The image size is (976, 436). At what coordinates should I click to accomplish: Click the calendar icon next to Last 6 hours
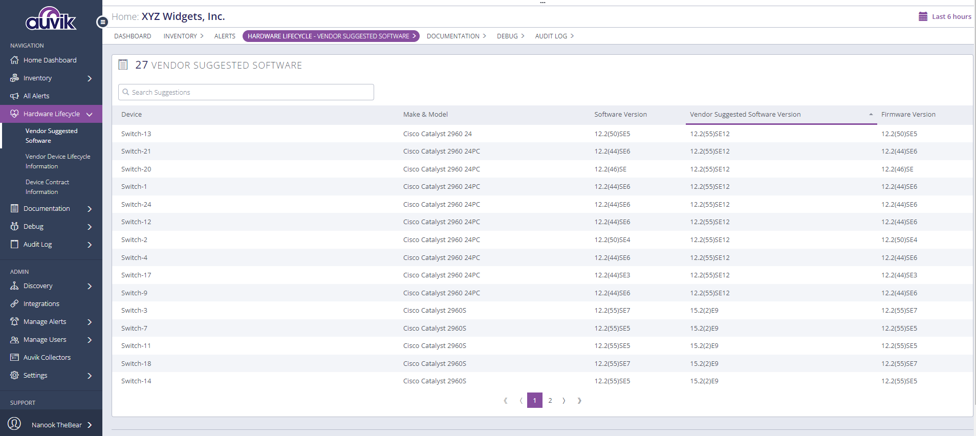[x=923, y=16]
